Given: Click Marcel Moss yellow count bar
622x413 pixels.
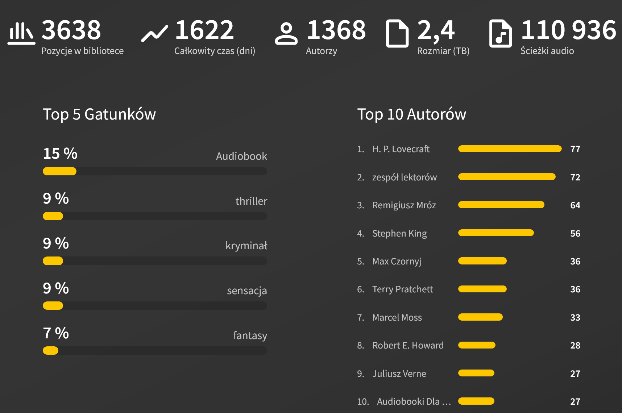Looking at the screenshot, I should point(480,317).
